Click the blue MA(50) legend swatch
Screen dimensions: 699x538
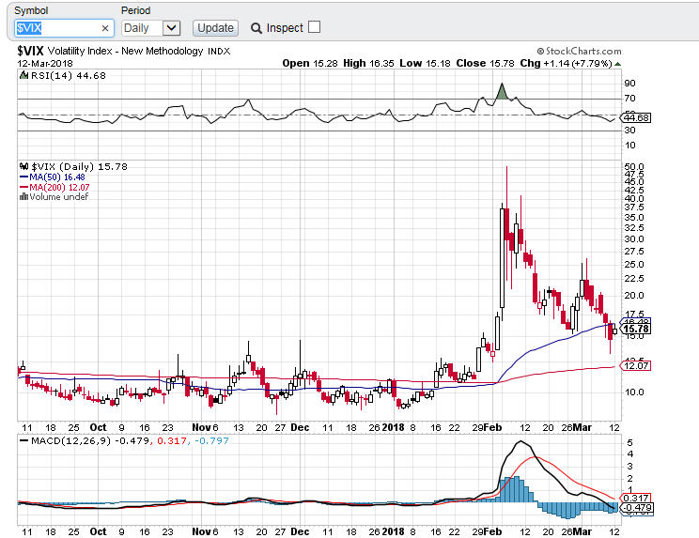[23, 177]
